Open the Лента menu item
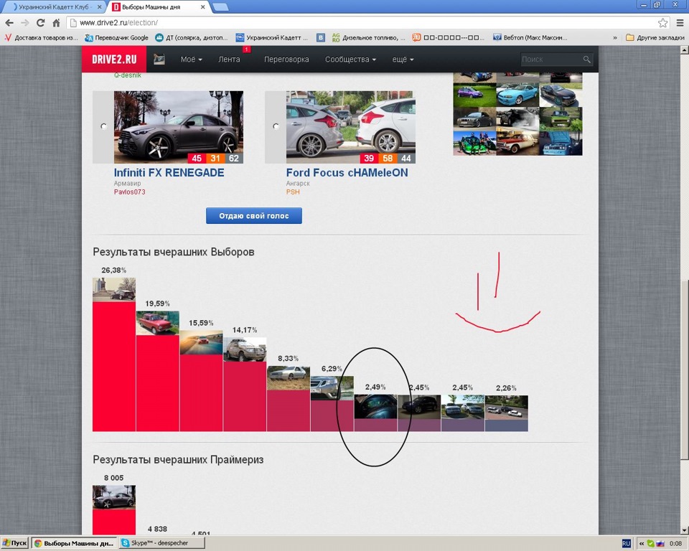This screenshot has height=551, width=689. [x=230, y=60]
